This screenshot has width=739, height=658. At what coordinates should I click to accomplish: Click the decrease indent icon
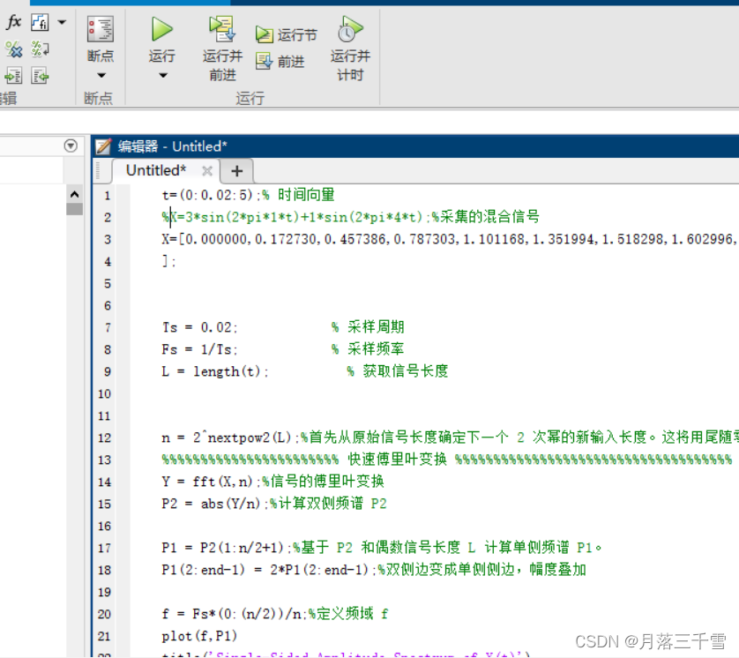[x=40, y=76]
